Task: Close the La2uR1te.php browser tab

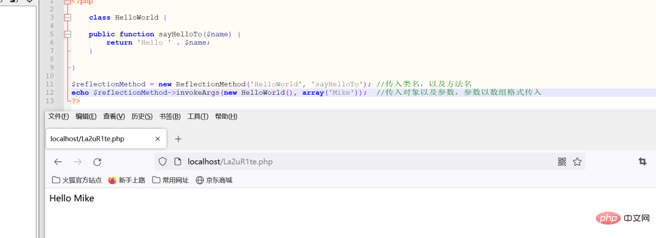Action: [x=158, y=139]
